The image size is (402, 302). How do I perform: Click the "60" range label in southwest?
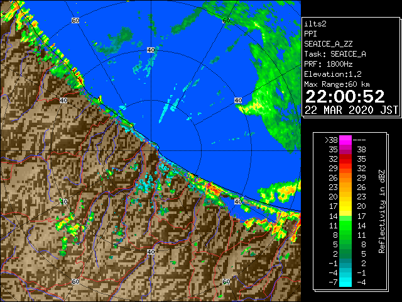75,281
